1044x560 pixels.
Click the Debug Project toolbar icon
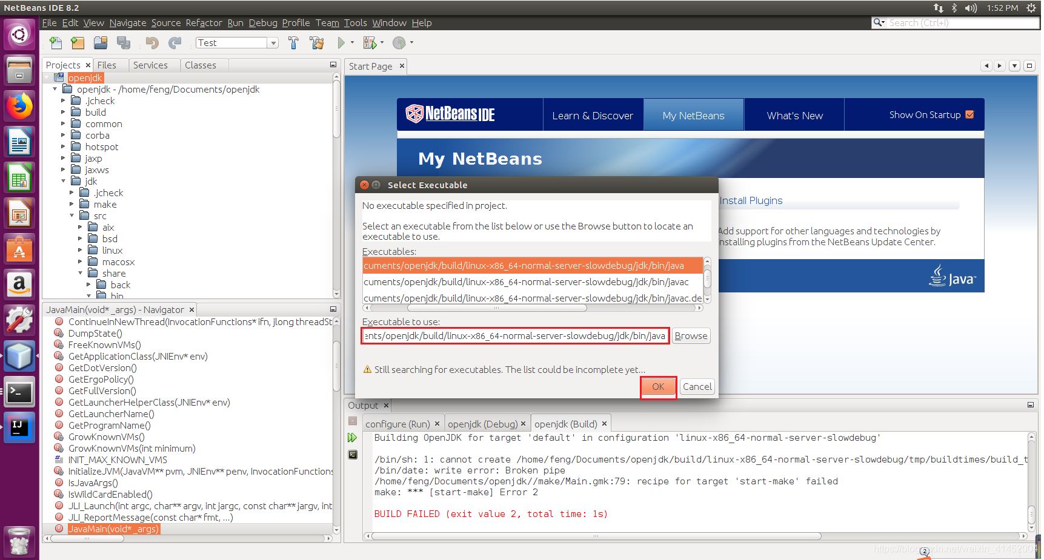click(x=369, y=43)
